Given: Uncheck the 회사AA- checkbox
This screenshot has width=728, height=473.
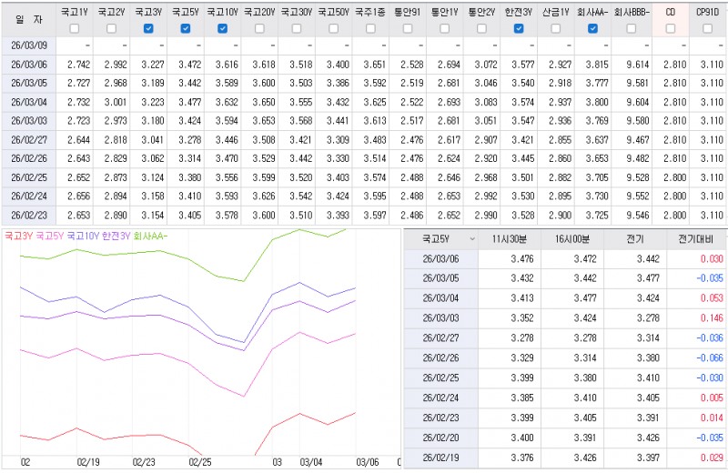Looking at the screenshot, I should [x=593, y=28].
